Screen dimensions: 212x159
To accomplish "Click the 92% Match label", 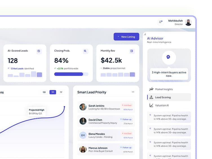I will click(128, 138).
